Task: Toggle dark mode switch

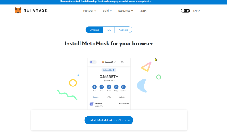Action: click(x=185, y=11)
